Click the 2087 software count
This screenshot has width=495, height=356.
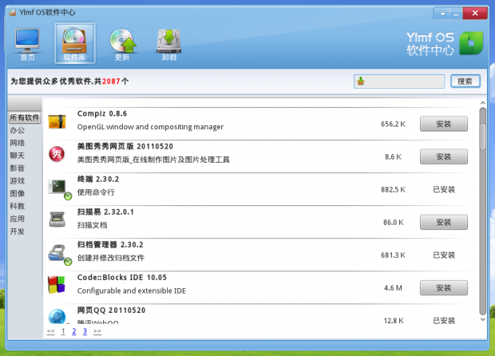pyautogui.click(x=111, y=81)
